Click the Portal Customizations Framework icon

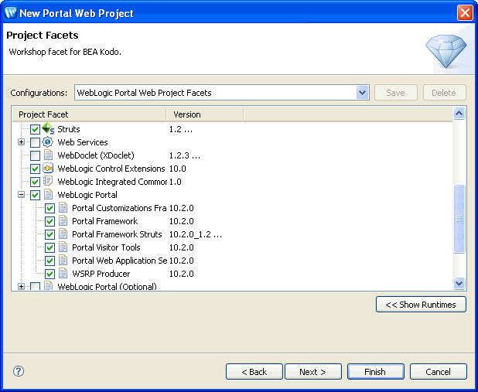click(63, 207)
